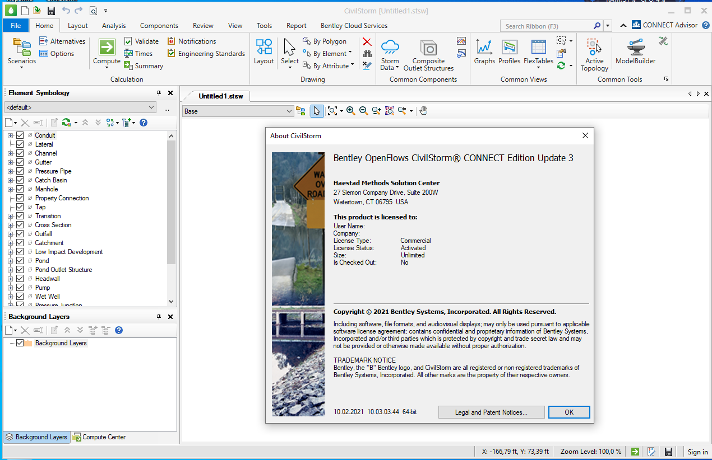Select the Layout drawing tool
This screenshot has width=712, height=460.
[263, 52]
